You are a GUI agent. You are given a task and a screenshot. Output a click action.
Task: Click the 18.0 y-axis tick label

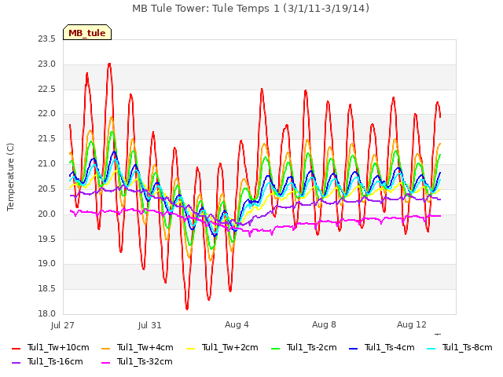pos(47,313)
